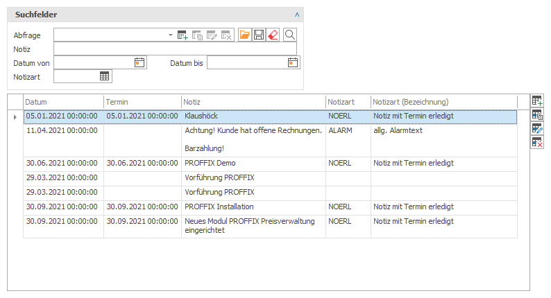This screenshot has width=551, height=298.
Task: Open the Datum bis calendar picker
Action: [x=293, y=63]
